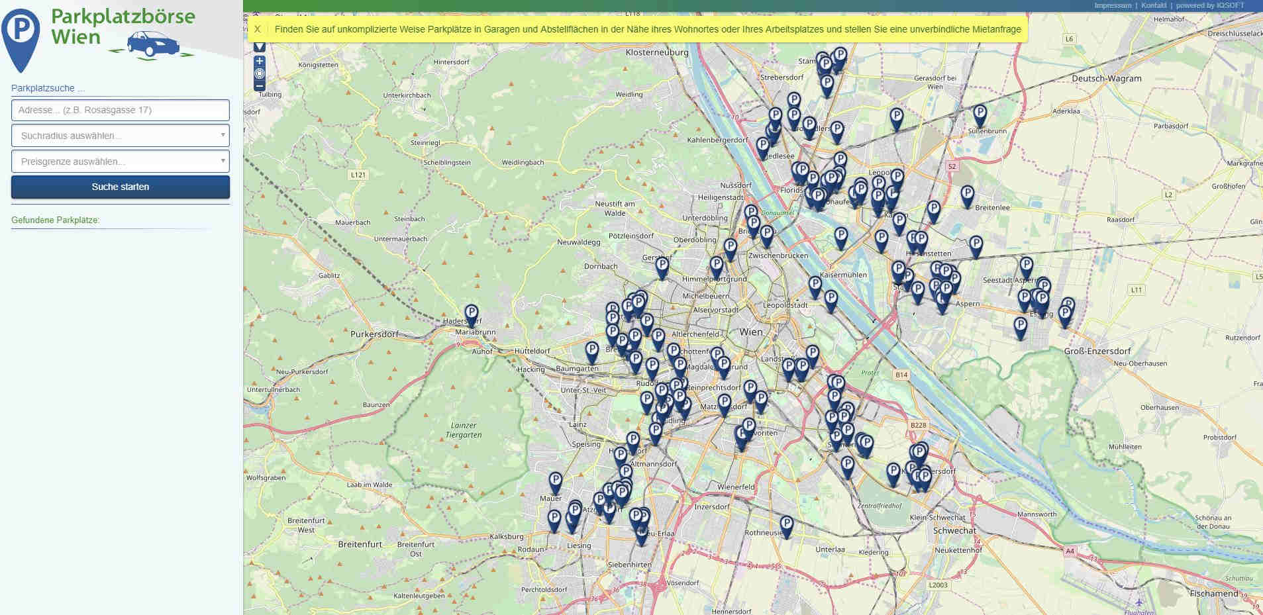Dismiss the yellow info banner with X
The width and height of the screenshot is (1263, 615).
(x=258, y=29)
